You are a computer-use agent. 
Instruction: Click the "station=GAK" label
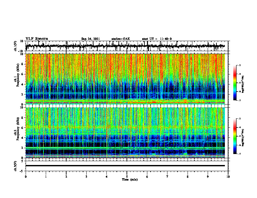121,39
